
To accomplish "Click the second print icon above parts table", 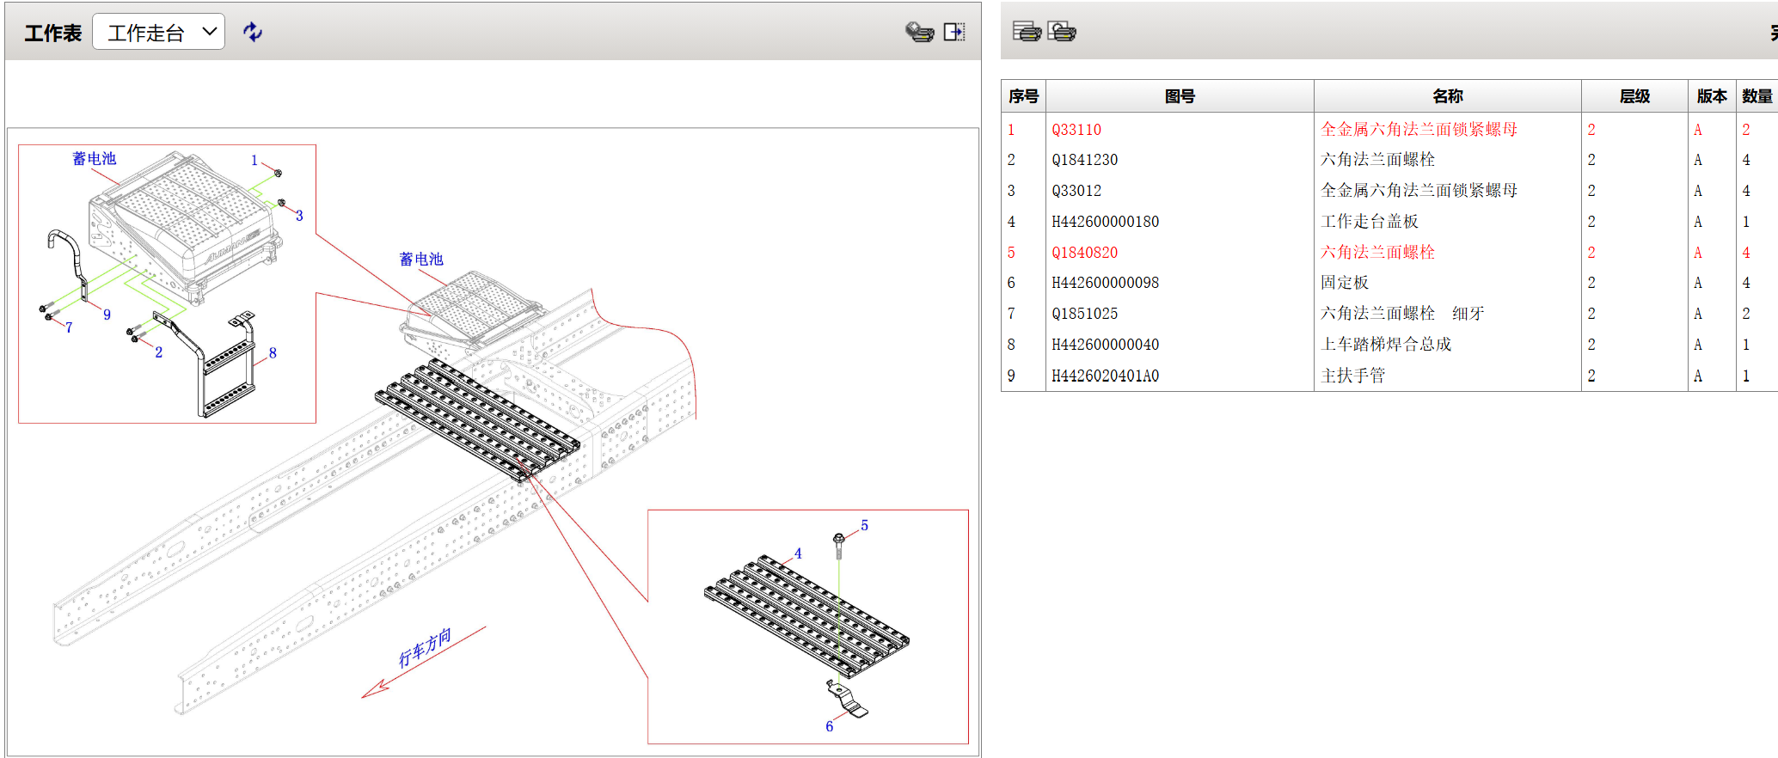I will click(x=1062, y=32).
